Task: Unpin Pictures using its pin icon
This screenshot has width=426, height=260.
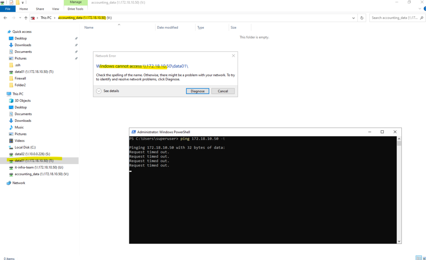Action: 76,58
